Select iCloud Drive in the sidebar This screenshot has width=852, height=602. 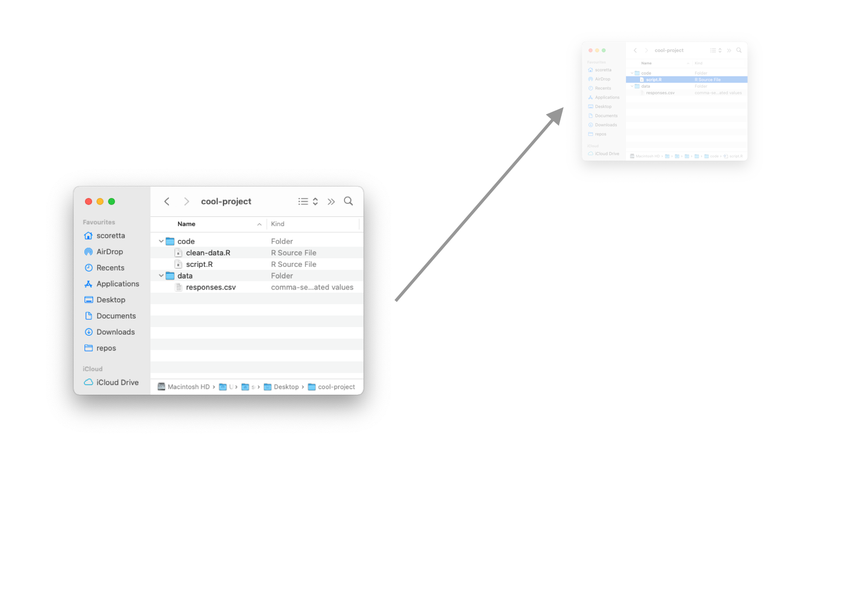coord(117,383)
